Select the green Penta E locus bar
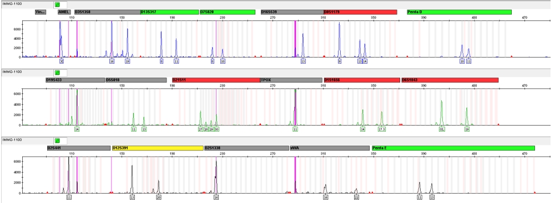 (x=453, y=148)
